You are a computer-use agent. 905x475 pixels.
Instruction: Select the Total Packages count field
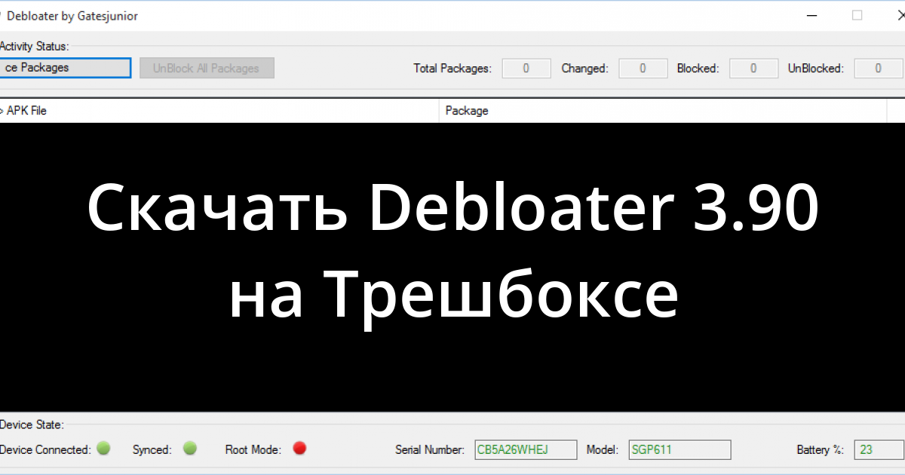tap(526, 69)
